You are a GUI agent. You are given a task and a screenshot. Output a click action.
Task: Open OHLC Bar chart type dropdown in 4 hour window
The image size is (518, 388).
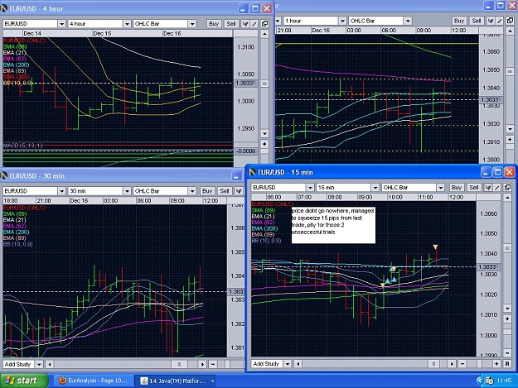click(192, 24)
